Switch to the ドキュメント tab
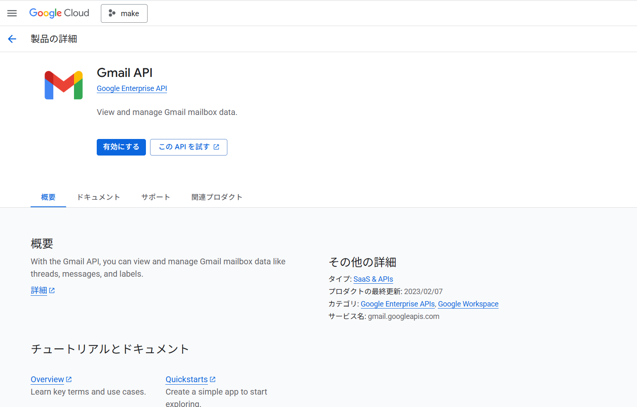Image resolution: width=637 pixels, height=407 pixels. pyautogui.click(x=99, y=197)
